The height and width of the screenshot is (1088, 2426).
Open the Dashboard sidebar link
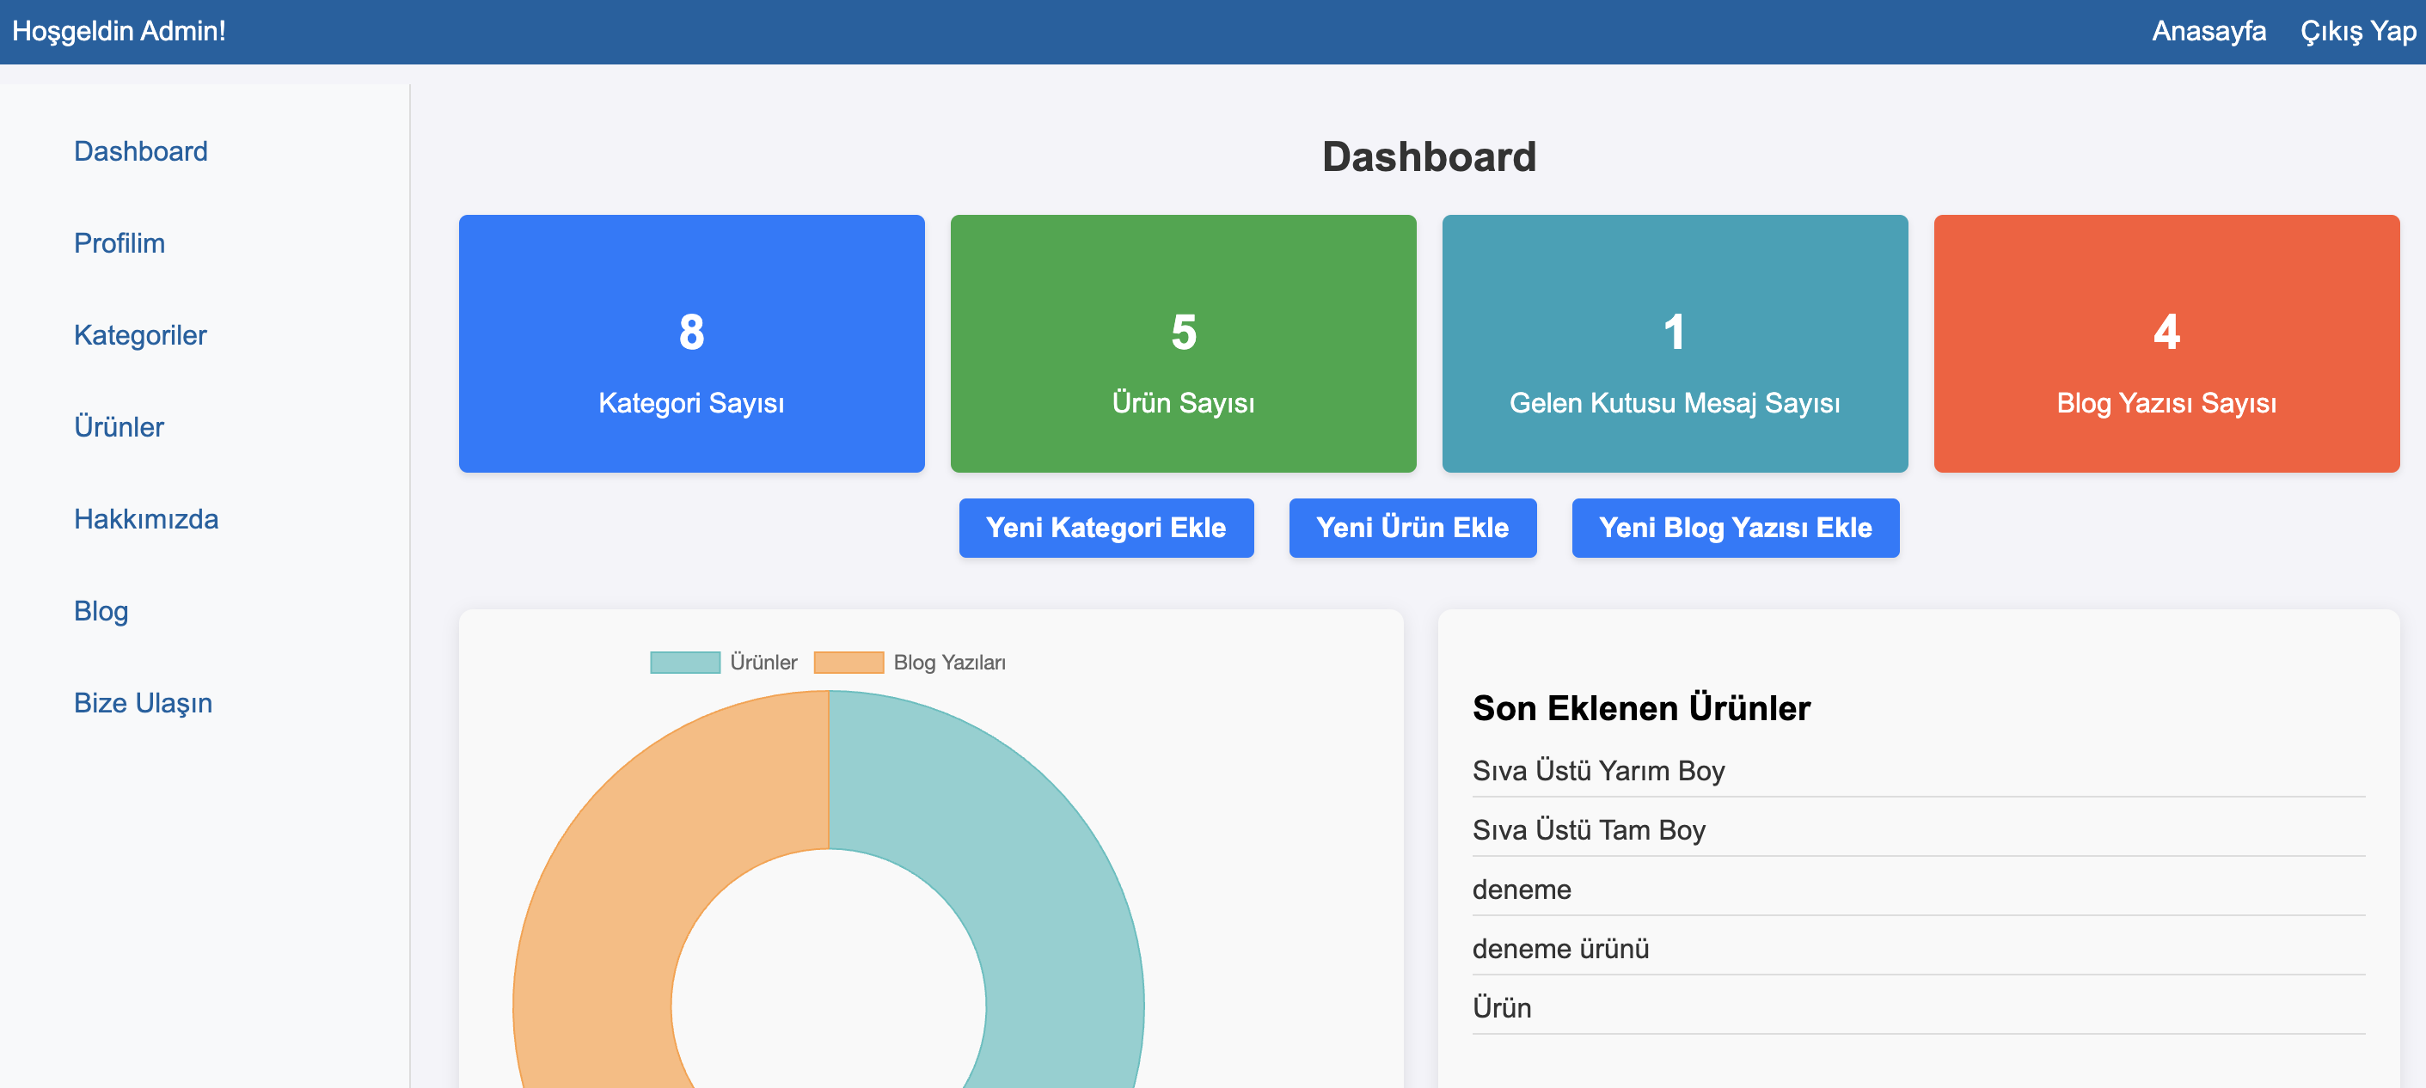140,151
